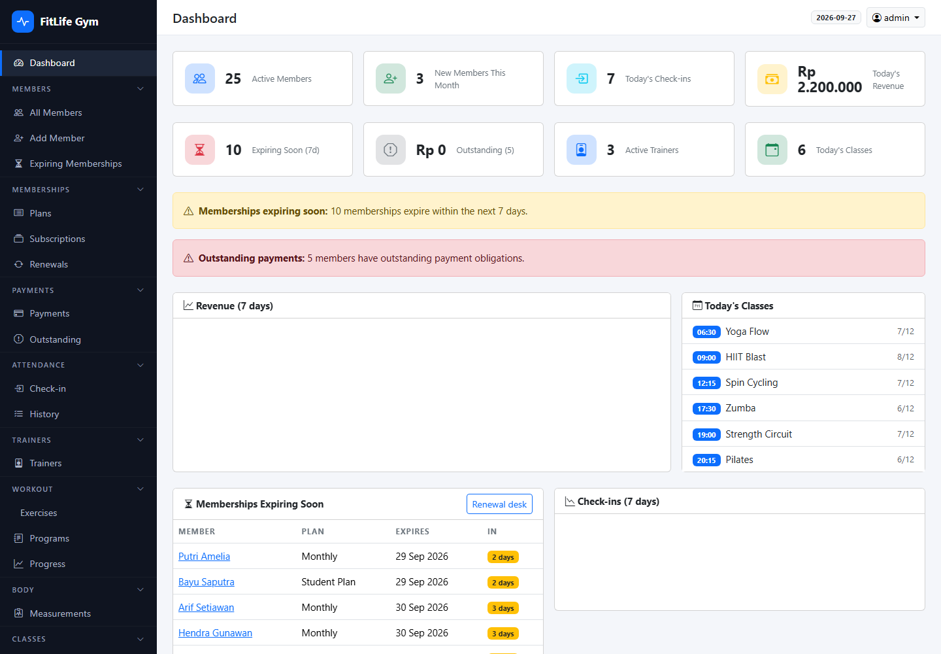Image resolution: width=941 pixels, height=654 pixels.
Task: Click the New Members person-plus icon
Action: 391,78
